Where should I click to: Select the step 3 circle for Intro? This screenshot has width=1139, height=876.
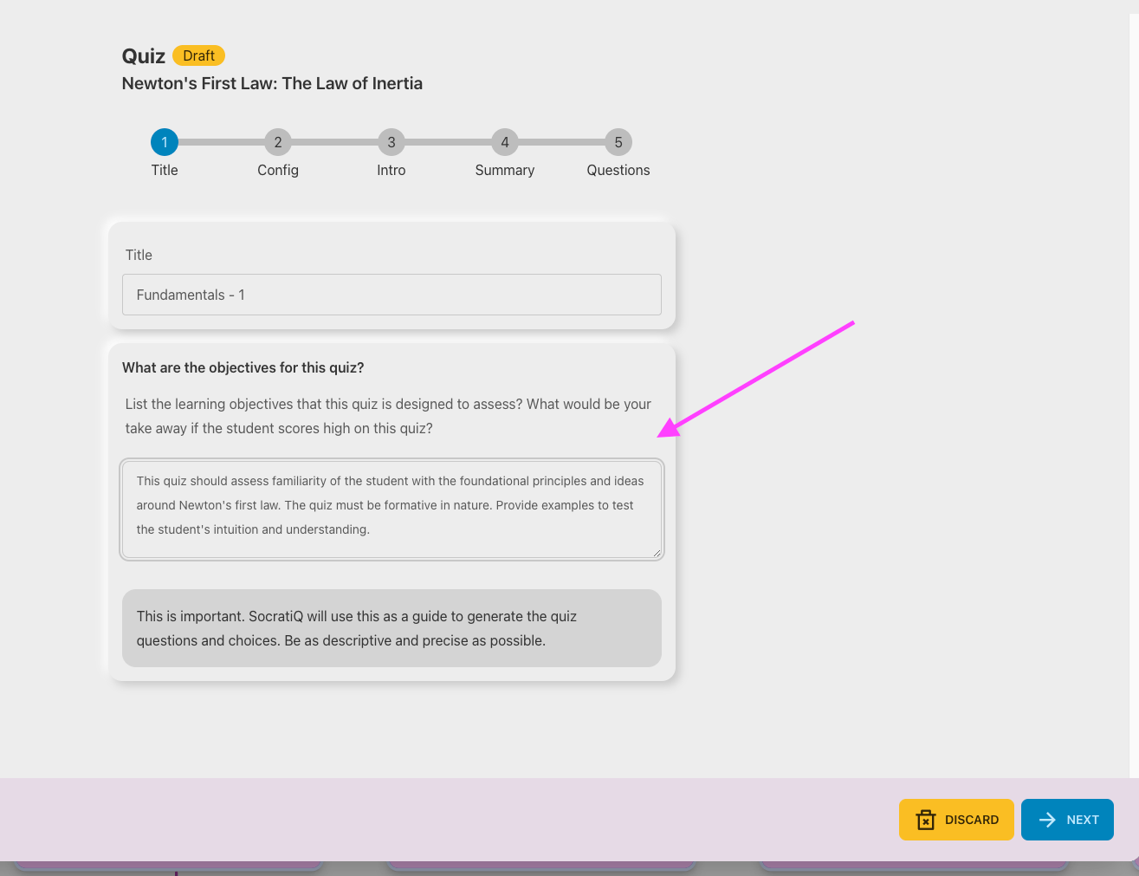click(x=392, y=142)
